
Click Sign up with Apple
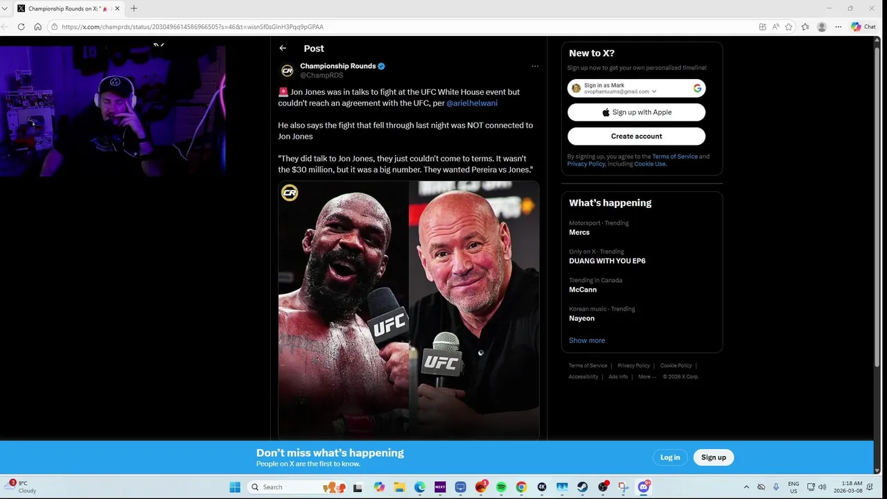(636, 112)
